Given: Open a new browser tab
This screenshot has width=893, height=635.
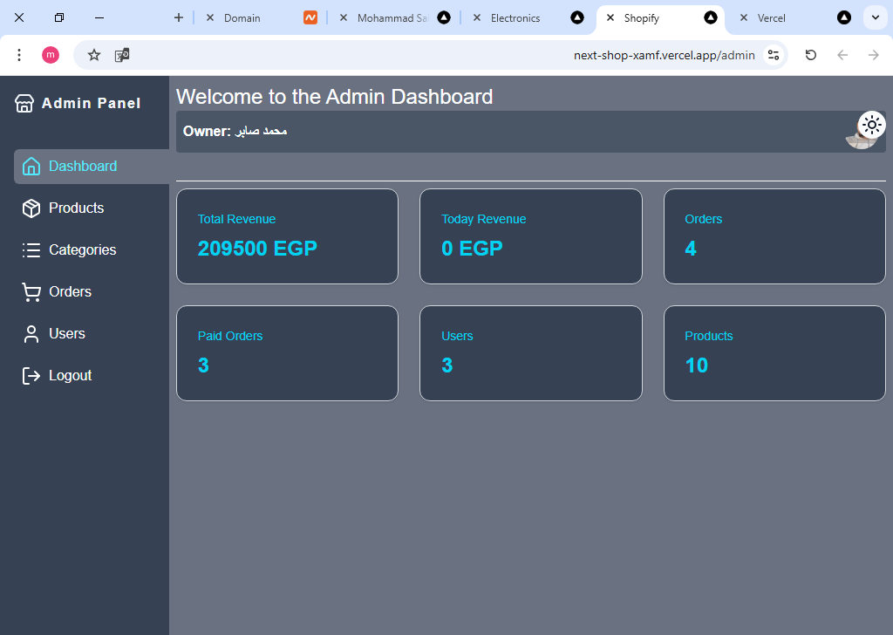Looking at the screenshot, I should point(179,17).
